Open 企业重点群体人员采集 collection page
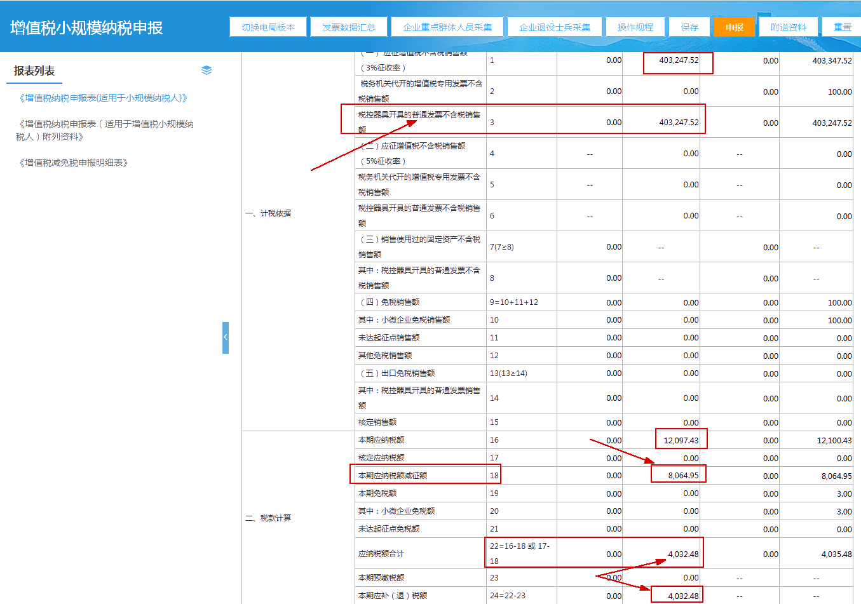 point(447,27)
